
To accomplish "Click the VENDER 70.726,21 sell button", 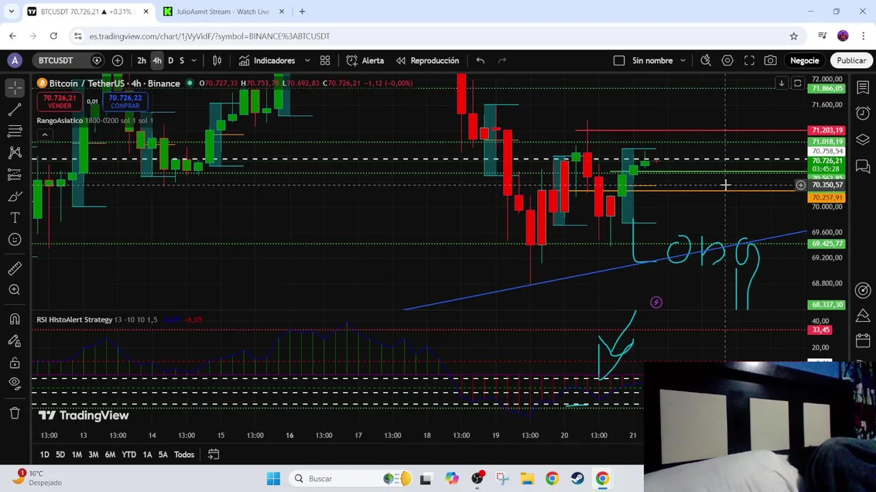I will tap(60, 101).
